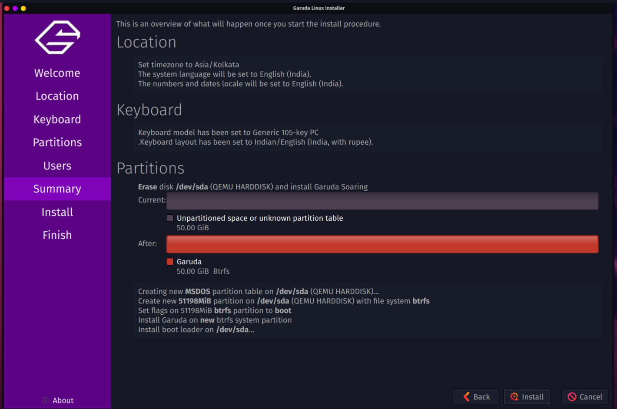Select the Location sidebar item
Image resolution: width=617 pixels, height=409 pixels.
(x=57, y=96)
